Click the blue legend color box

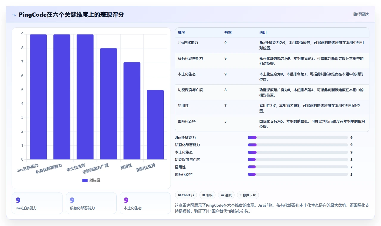point(85,180)
